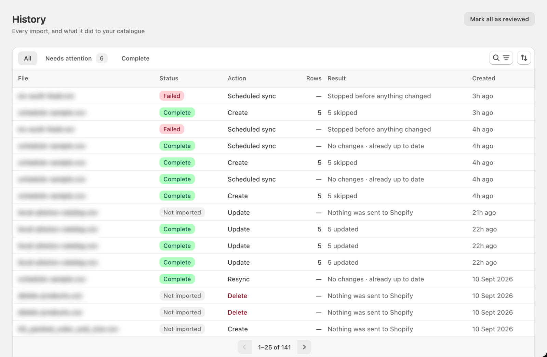The width and height of the screenshot is (547, 357).
Task: Open the sort options icon
Action: click(524, 58)
